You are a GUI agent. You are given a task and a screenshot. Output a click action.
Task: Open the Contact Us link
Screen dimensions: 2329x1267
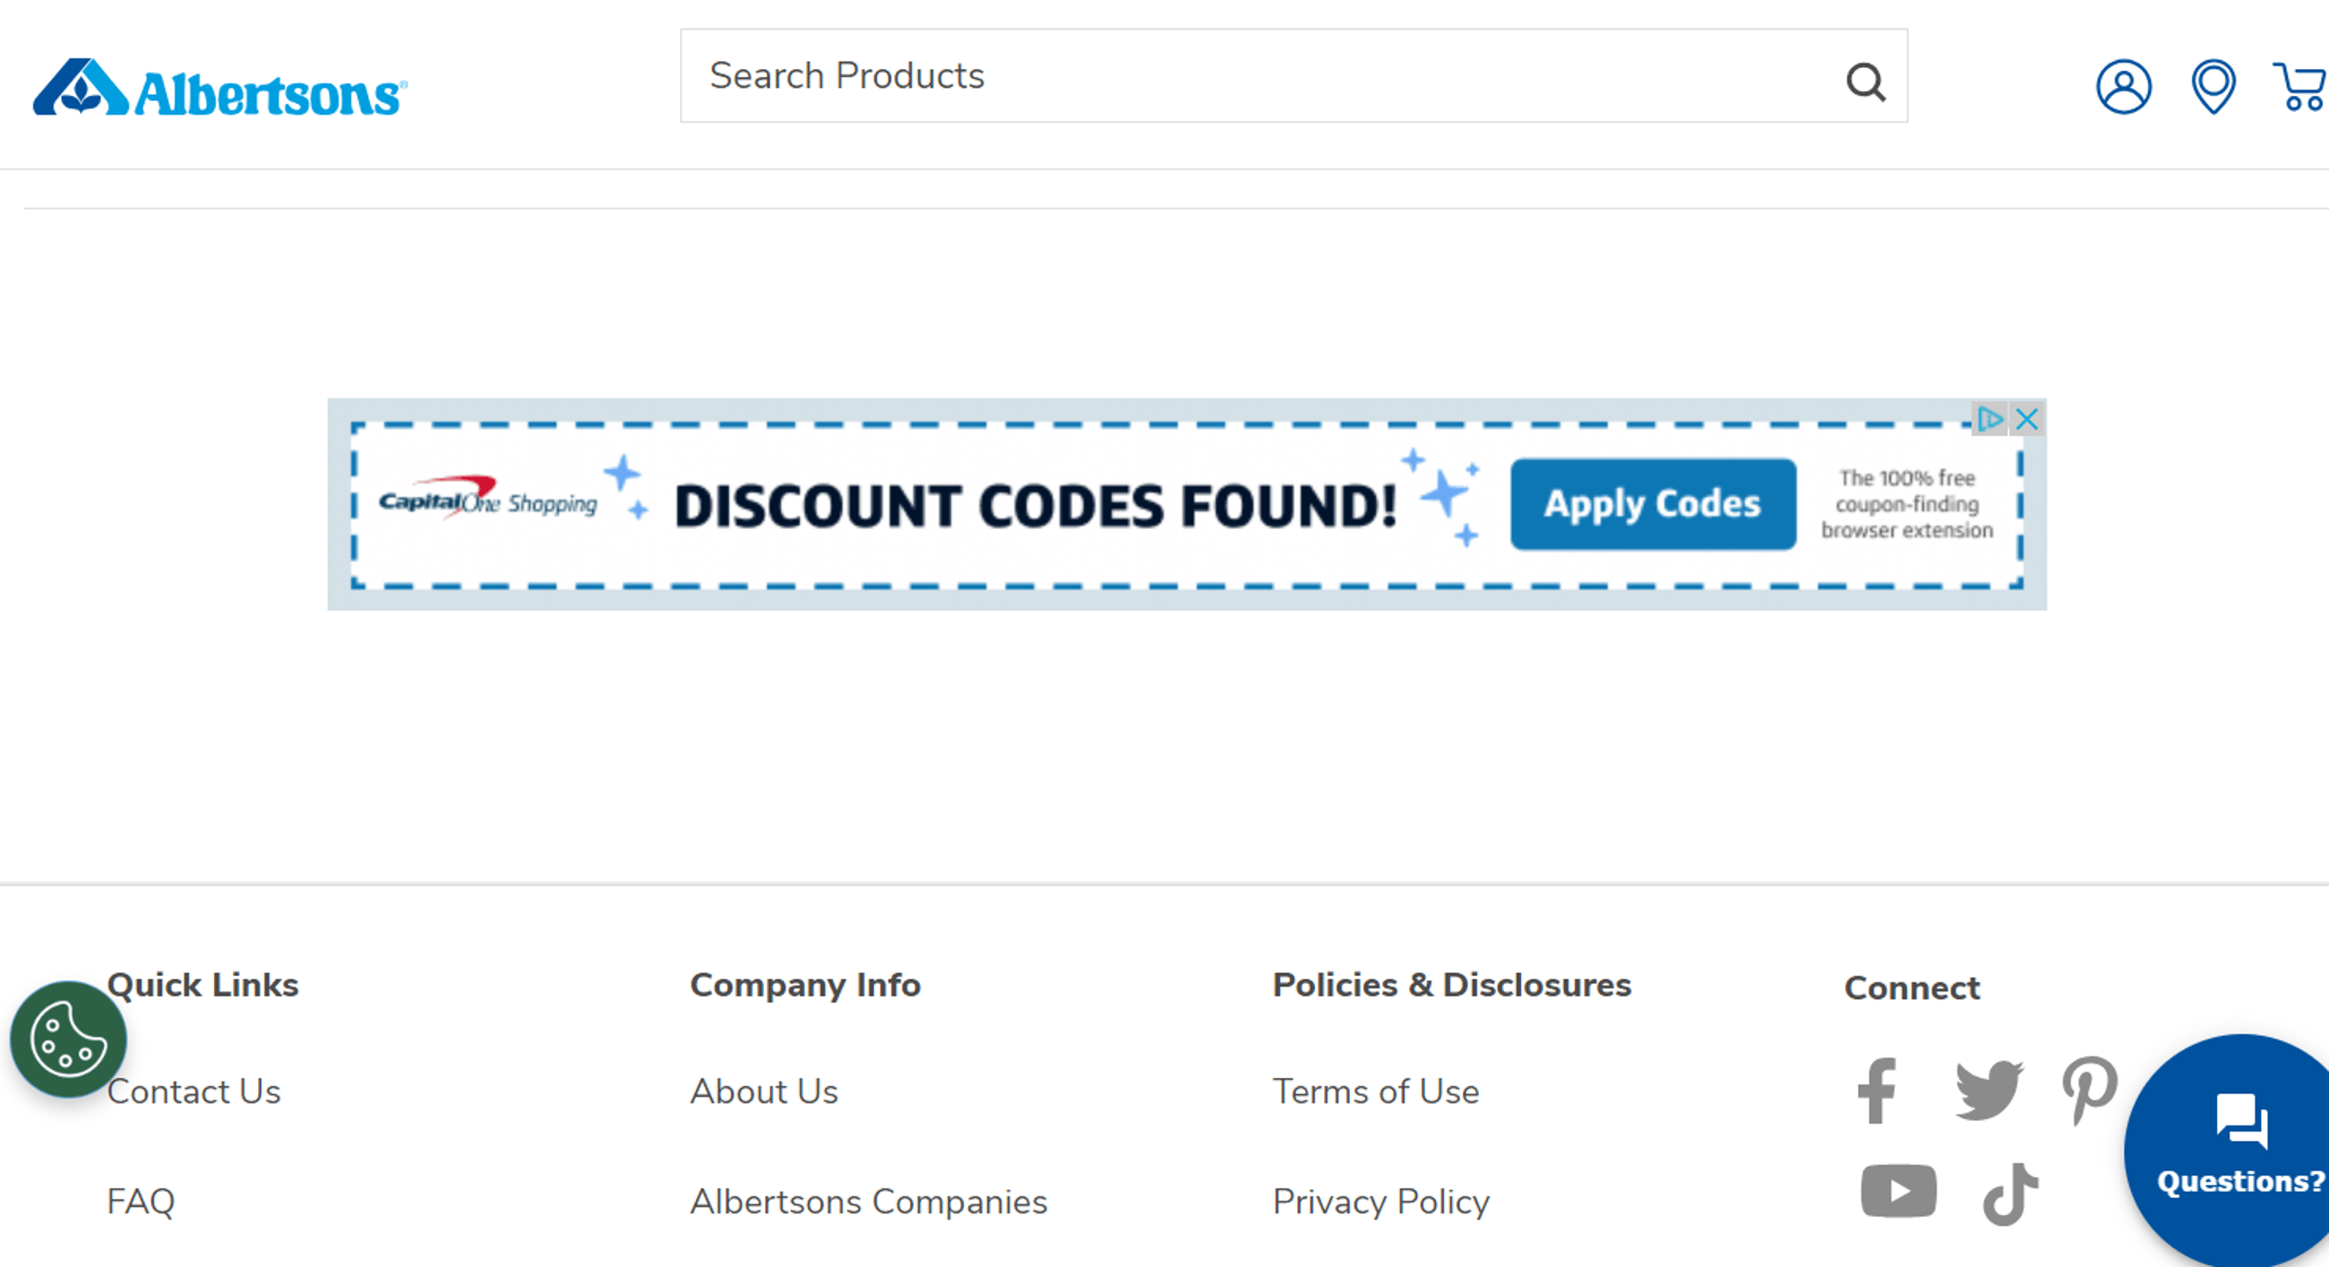point(193,1091)
